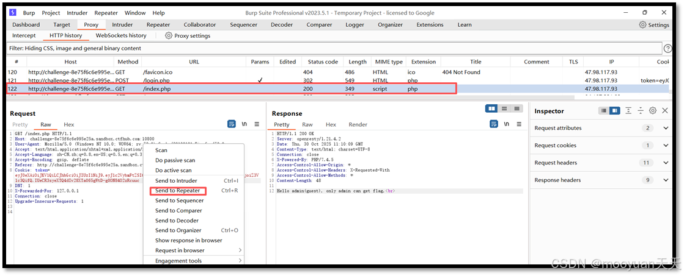The height and width of the screenshot is (276, 684).
Task: Sort table by Method column header
Action: pyautogui.click(x=128, y=62)
